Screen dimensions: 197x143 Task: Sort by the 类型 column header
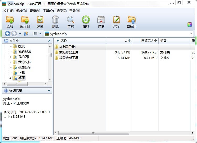[x=174, y=41]
